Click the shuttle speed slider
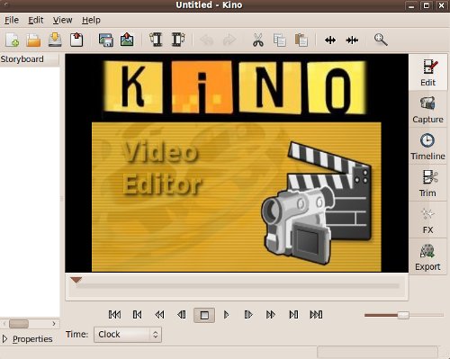This screenshot has height=359, width=450. [404, 315]
